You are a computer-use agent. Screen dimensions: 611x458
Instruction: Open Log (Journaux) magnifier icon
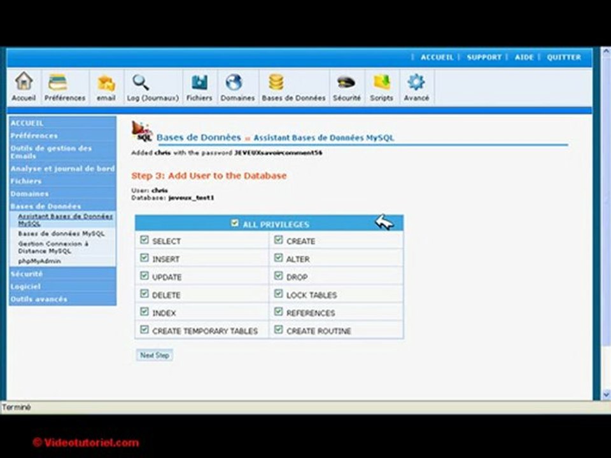pos(141,82)
